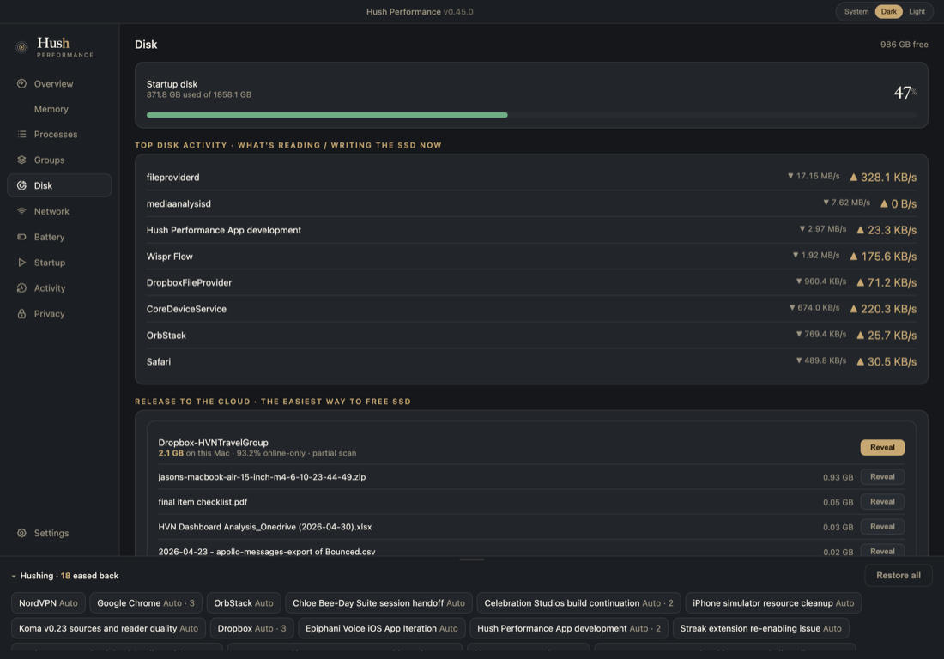Image resolution: width=944 pixels, height=659 pixels.
Task: Reveal the jasons-macbook-air zip file
Action: pos(882,476)
